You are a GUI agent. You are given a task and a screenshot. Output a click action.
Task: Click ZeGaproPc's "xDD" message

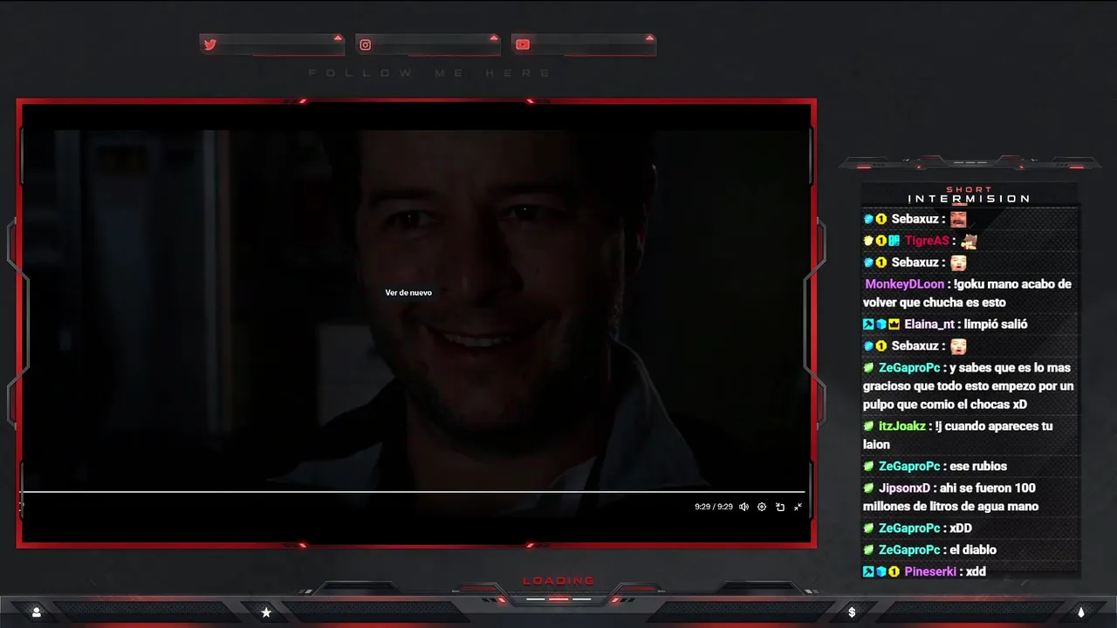(961, 529)
